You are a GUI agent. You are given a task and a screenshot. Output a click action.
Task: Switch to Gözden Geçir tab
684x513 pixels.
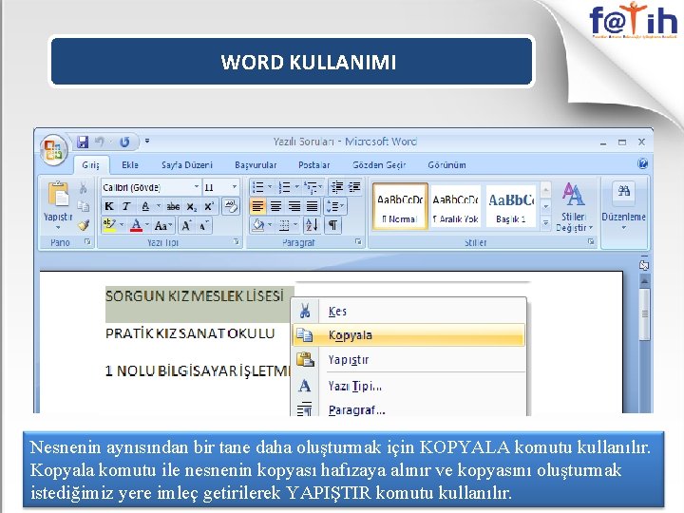coord(379,165)
